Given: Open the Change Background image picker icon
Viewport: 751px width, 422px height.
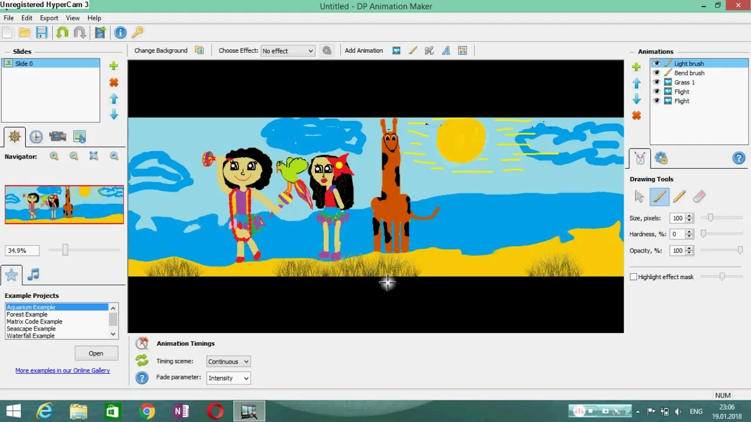Looking at the screenshot, I should pos(199,50).
